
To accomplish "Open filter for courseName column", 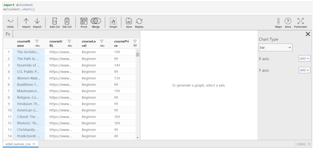I will 37,41.
